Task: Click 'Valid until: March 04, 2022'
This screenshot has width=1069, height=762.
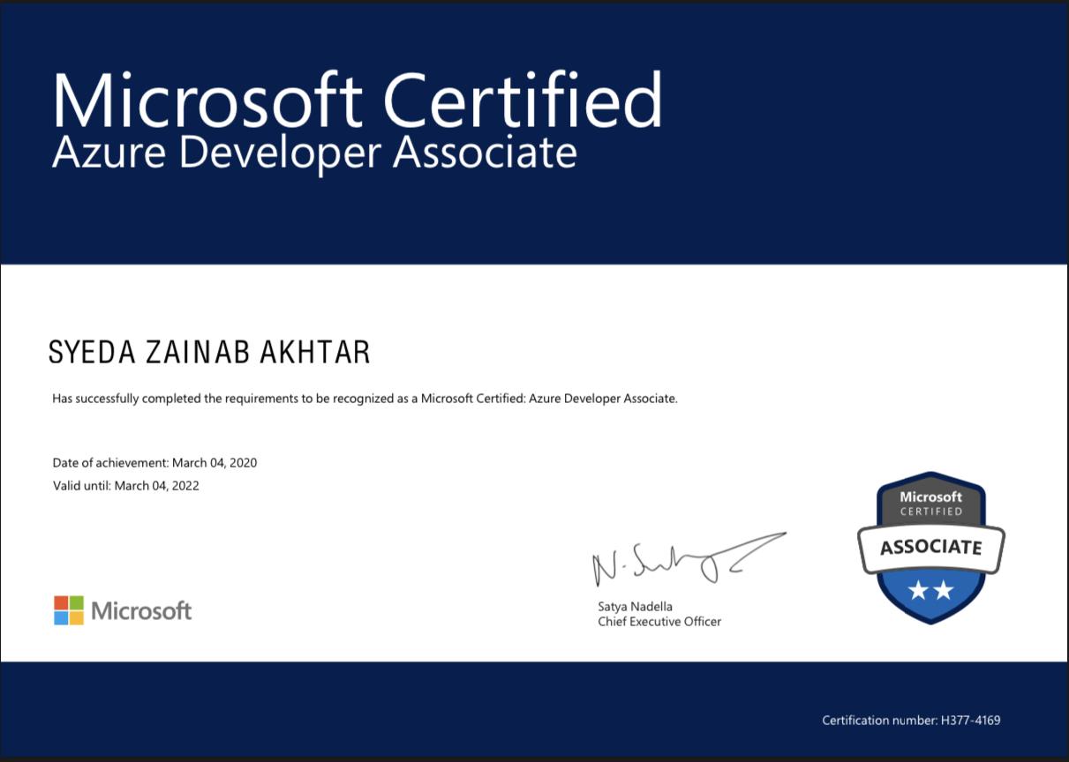Action: 125,485
